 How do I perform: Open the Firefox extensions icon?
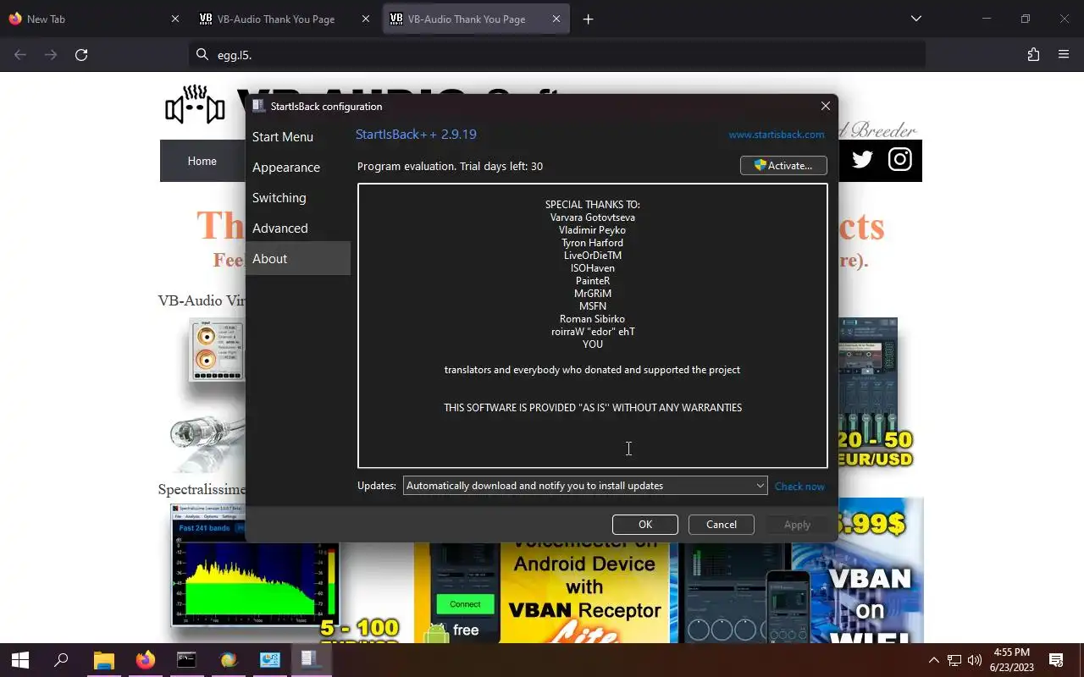click(x=1033, y=55)
